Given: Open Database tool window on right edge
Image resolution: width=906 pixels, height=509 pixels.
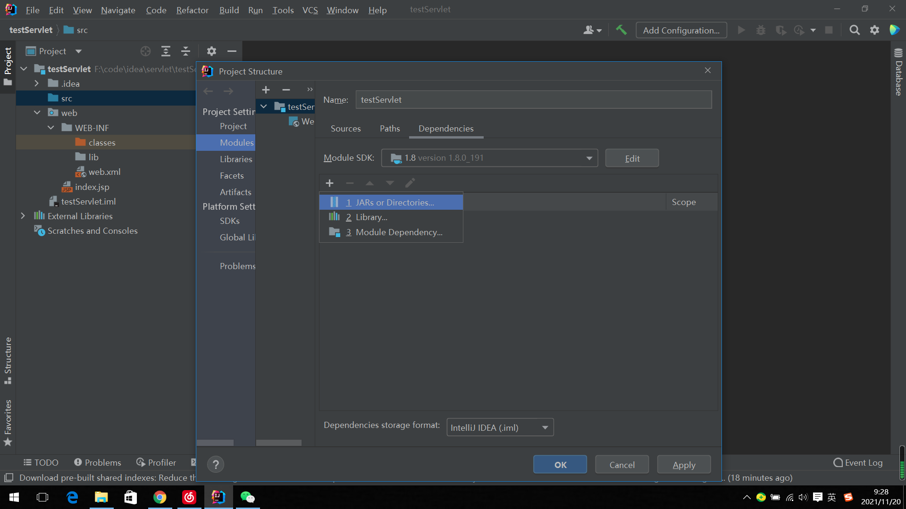Looking at the screenshot, I should (x=898, y=72).
